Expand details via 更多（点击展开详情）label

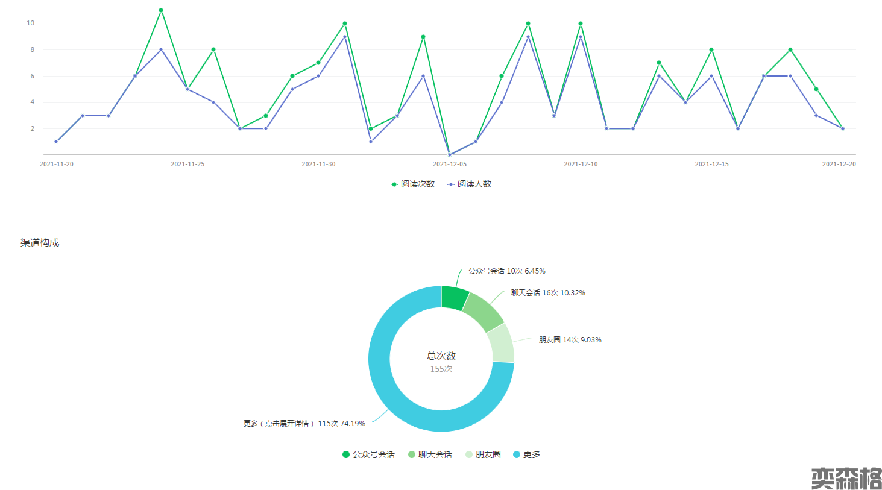pos(304,424)
